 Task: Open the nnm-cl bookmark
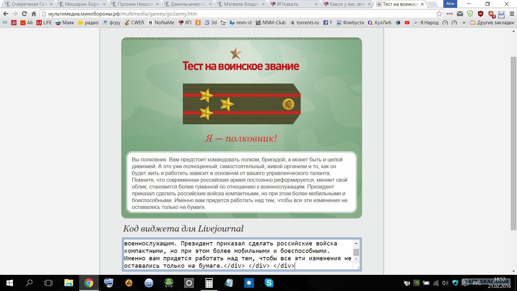[240, 23]
